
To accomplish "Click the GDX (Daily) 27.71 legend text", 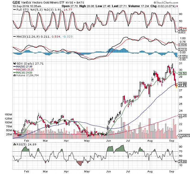I will 30,64.
